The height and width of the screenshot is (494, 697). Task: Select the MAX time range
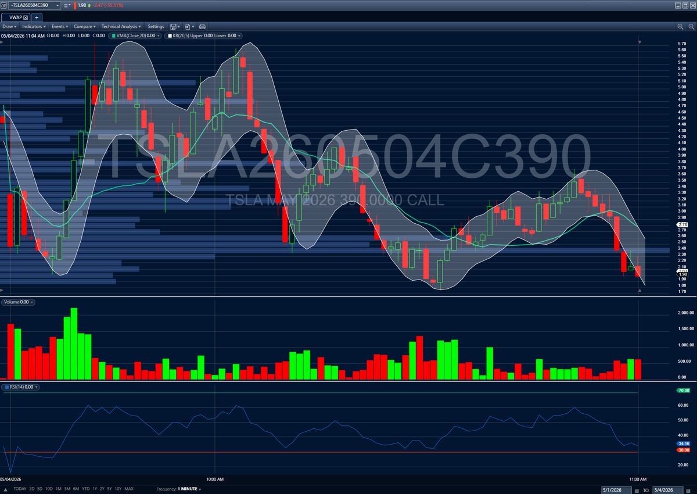(x=129, y=489)
